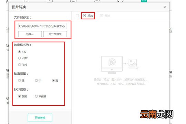Select the PNG format radio button
This screenshot has width=186, height=124.
click(x=19, y=65)
